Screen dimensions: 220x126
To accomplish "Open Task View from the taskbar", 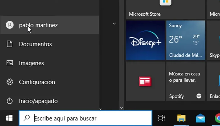I will 162,118.
